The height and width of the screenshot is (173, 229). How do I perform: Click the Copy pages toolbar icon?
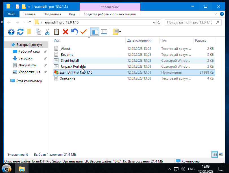pos(38,32)
